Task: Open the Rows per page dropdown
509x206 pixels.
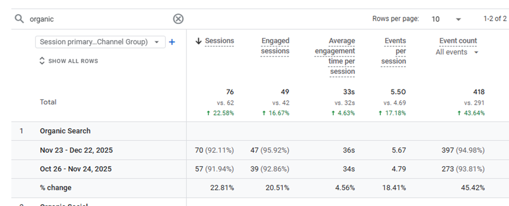Action: point(446,19)
